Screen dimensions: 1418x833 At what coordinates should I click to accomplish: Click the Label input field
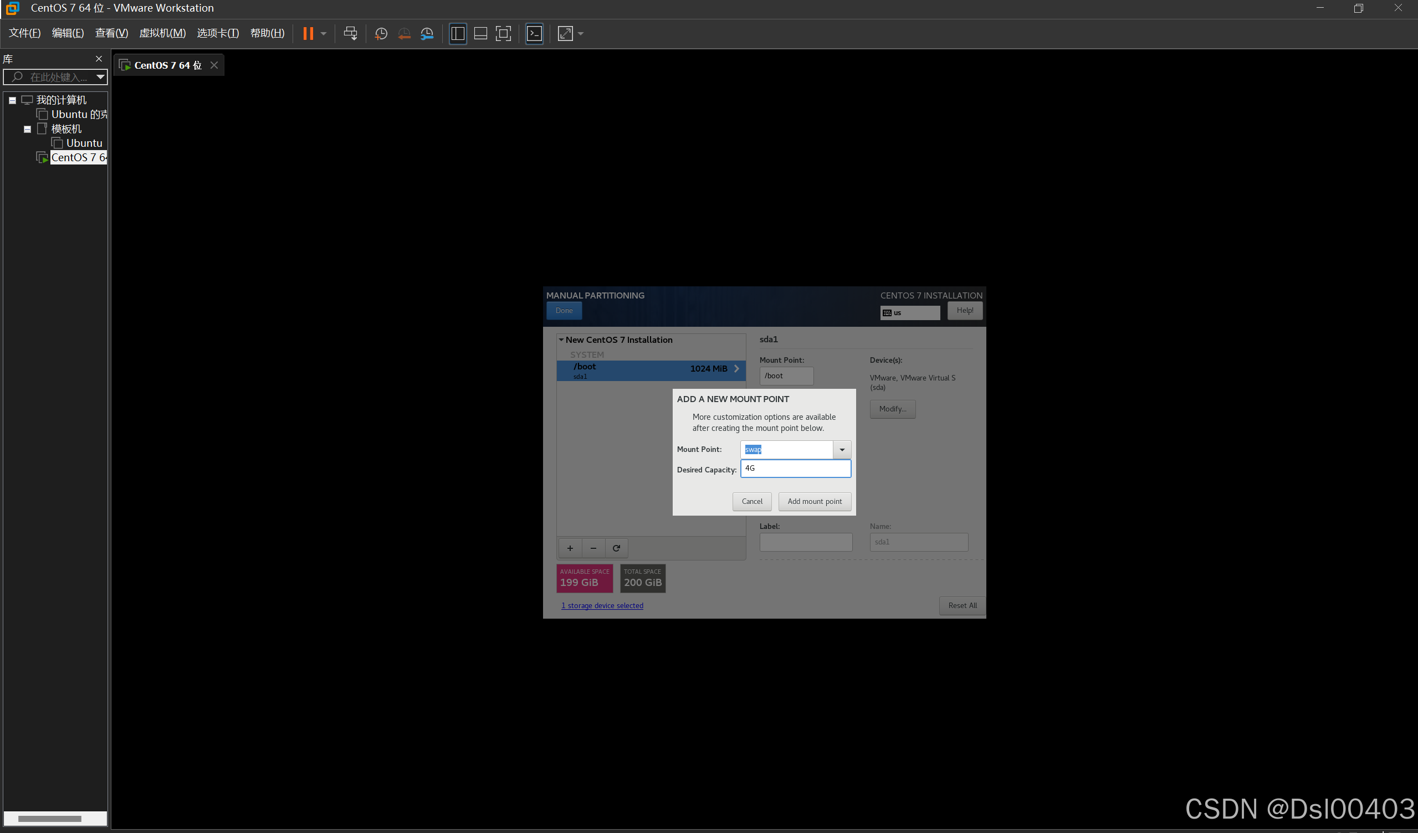(806, 542)
